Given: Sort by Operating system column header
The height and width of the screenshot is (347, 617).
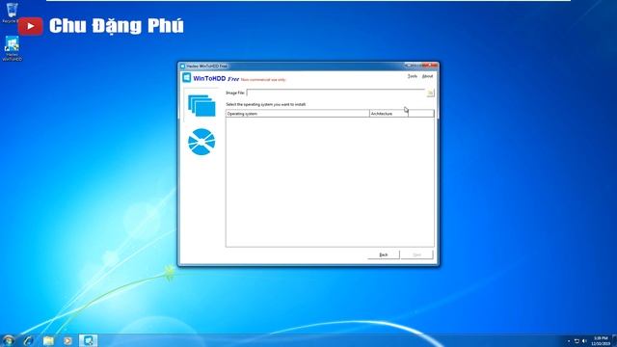Looking at the screenshot, I should click(298, 114).
